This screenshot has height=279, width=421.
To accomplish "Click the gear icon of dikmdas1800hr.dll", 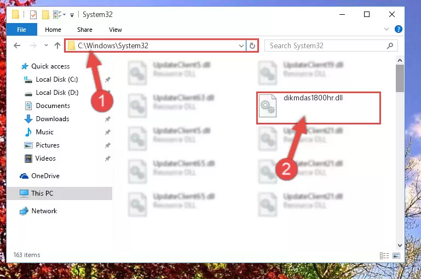I will click(267, 106).
